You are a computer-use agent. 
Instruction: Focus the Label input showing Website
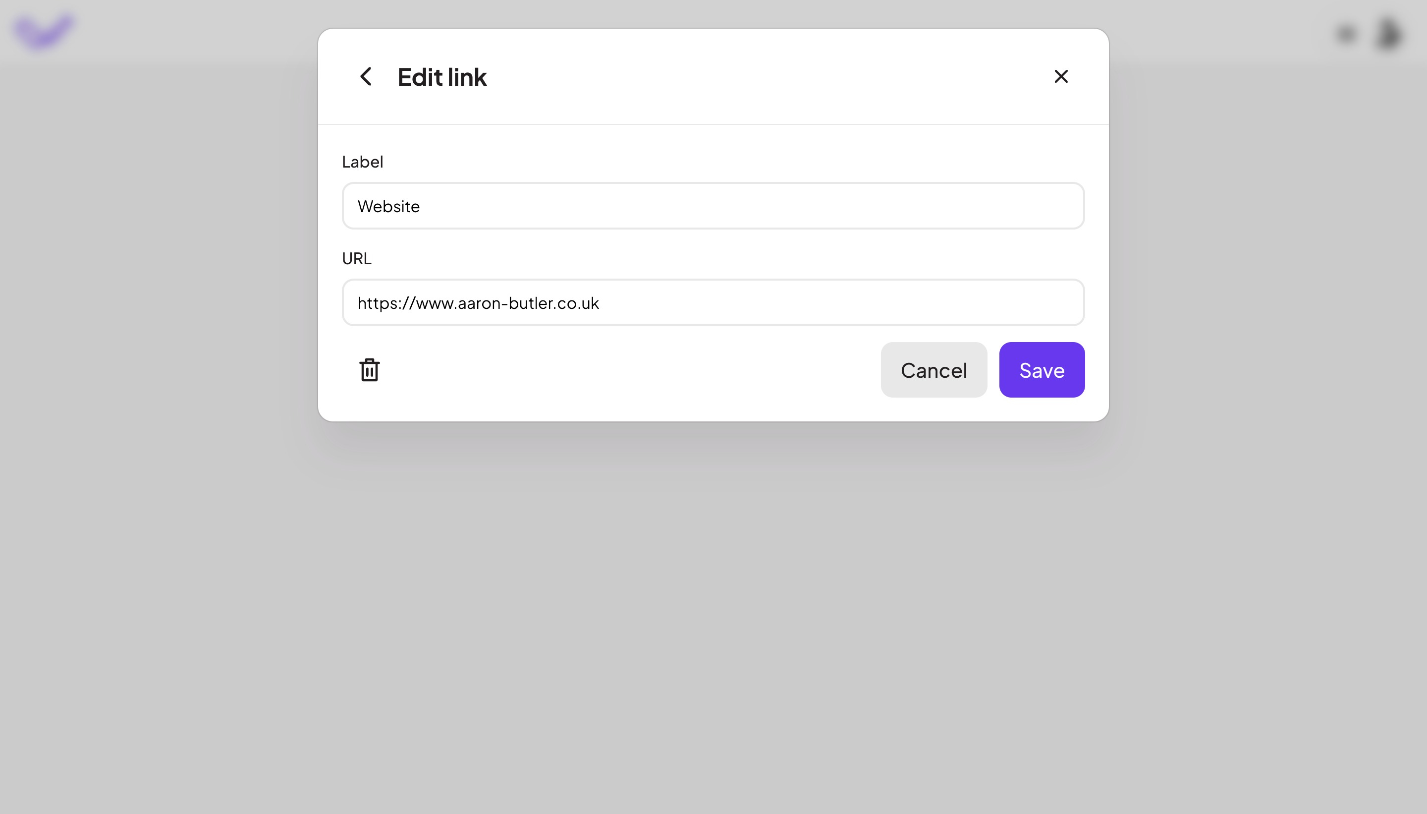[x=713, y=206]
